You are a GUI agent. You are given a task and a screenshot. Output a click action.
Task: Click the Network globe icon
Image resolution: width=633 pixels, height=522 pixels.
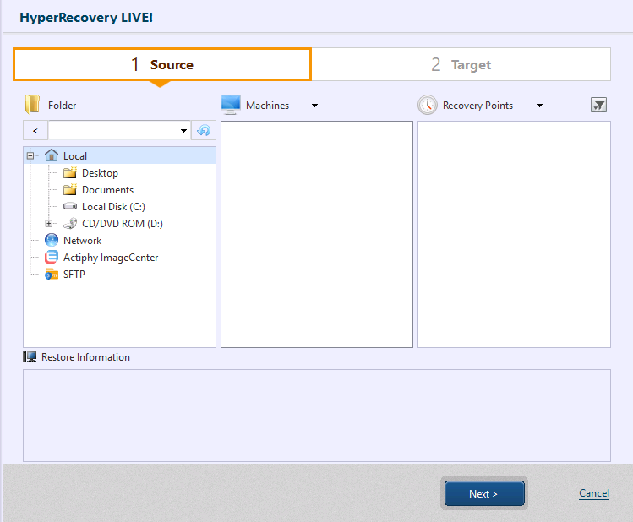coord(52,241)
